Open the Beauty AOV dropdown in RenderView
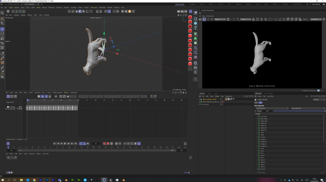This screenshot has width=326, height=182. coord(220,19)
